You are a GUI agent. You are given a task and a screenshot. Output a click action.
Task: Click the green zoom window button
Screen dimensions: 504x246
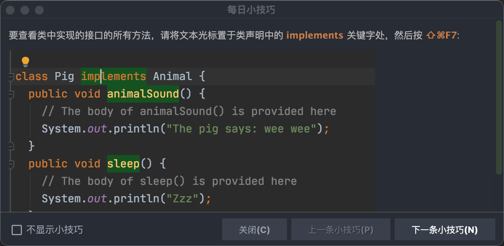[x=39, y=10]
